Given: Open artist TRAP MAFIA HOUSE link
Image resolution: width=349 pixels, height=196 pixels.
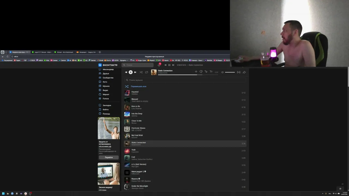Looking at the screenshot, I should point(140,101).
